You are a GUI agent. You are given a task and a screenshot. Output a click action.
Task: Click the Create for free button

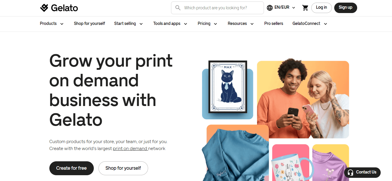pos(71,168)
